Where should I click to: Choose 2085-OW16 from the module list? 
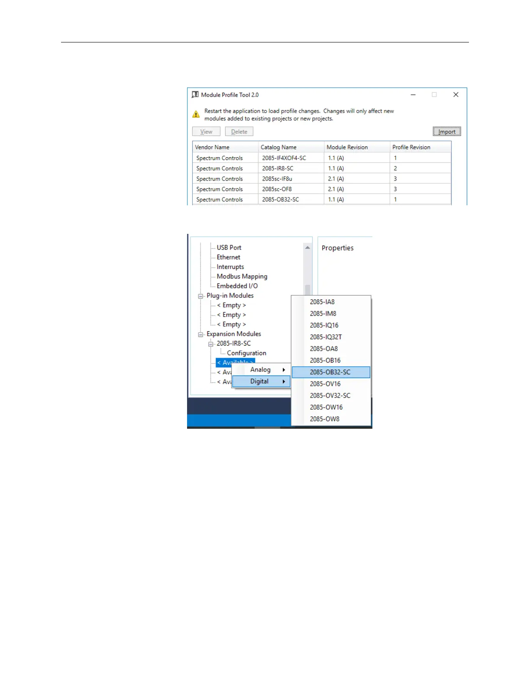coord(331,407)
